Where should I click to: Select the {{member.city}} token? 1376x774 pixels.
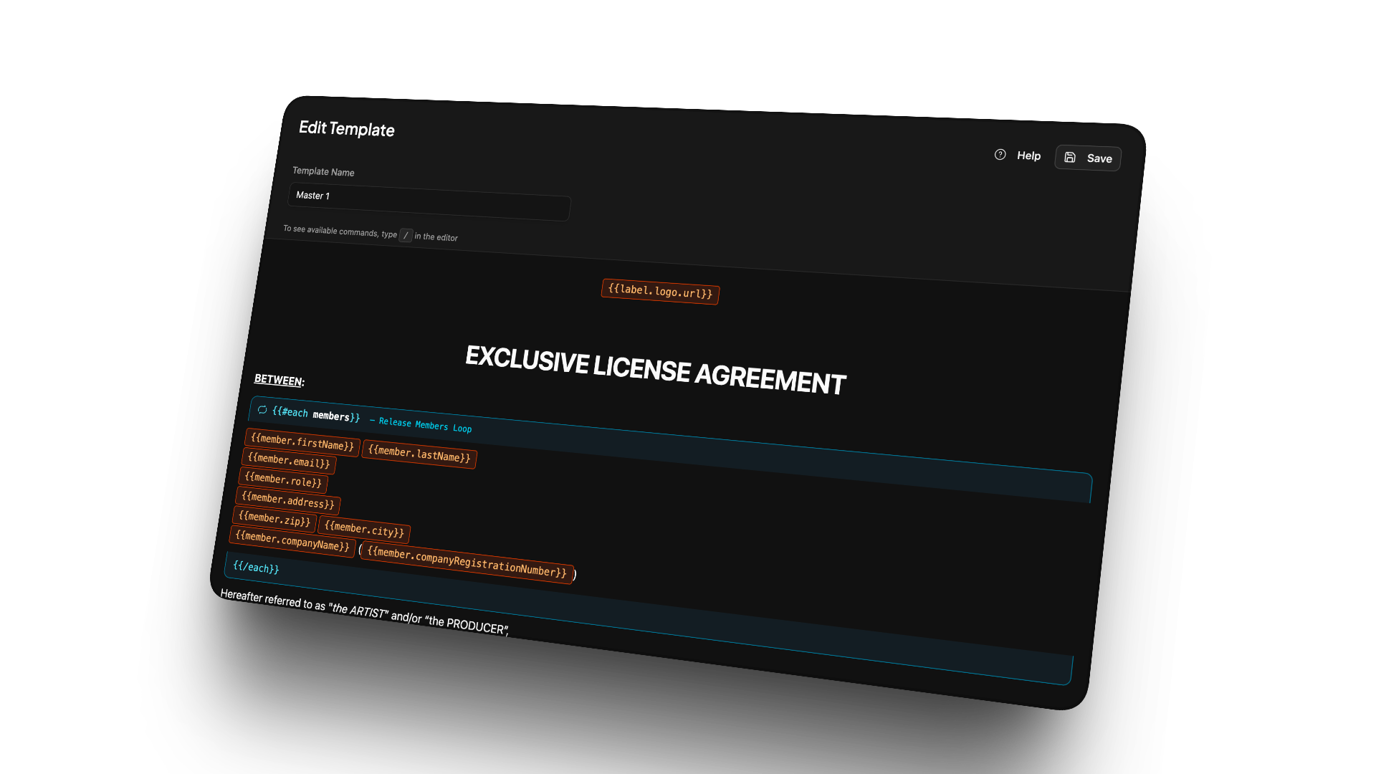365,530
